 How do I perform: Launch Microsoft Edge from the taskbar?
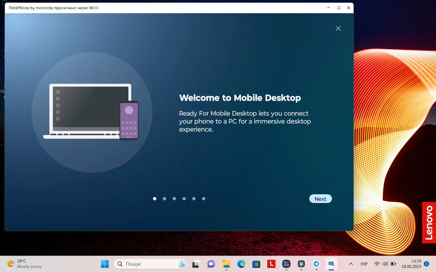[241, 264]
